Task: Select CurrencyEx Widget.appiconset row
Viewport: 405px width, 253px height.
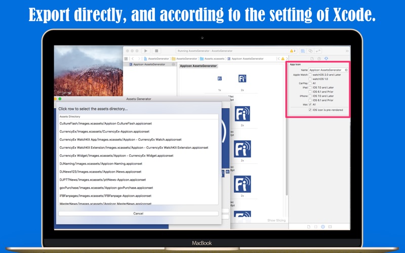Action: pyautogui.click(x=138, y=156)
